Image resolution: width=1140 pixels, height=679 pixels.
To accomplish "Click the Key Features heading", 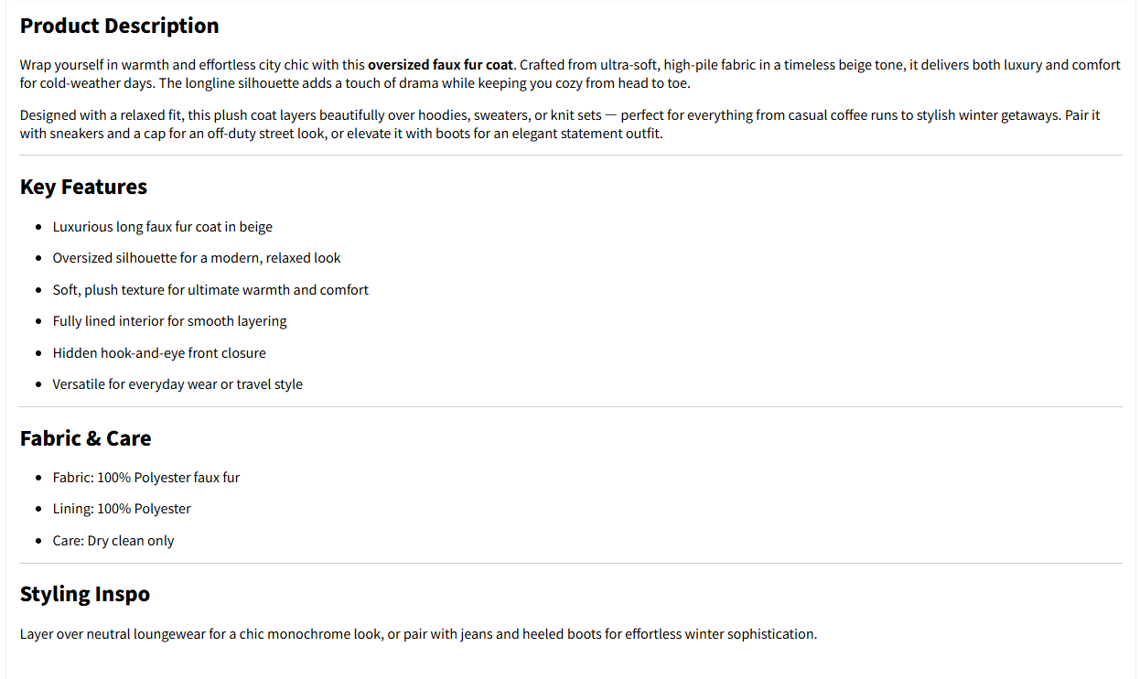I will pyautogui.click(x=83, y=187).
